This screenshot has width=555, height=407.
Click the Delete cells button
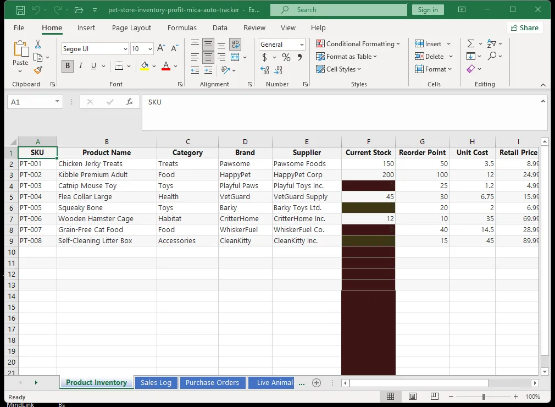coord(429,56)
